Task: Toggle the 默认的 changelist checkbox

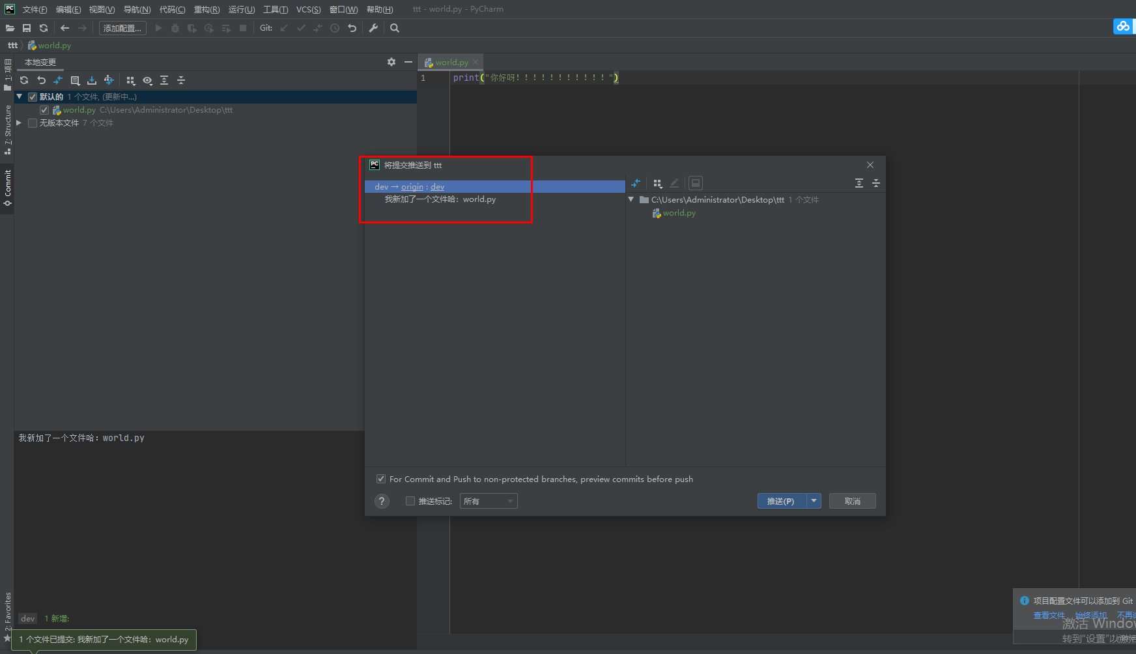Action: [x=33, y=97]
